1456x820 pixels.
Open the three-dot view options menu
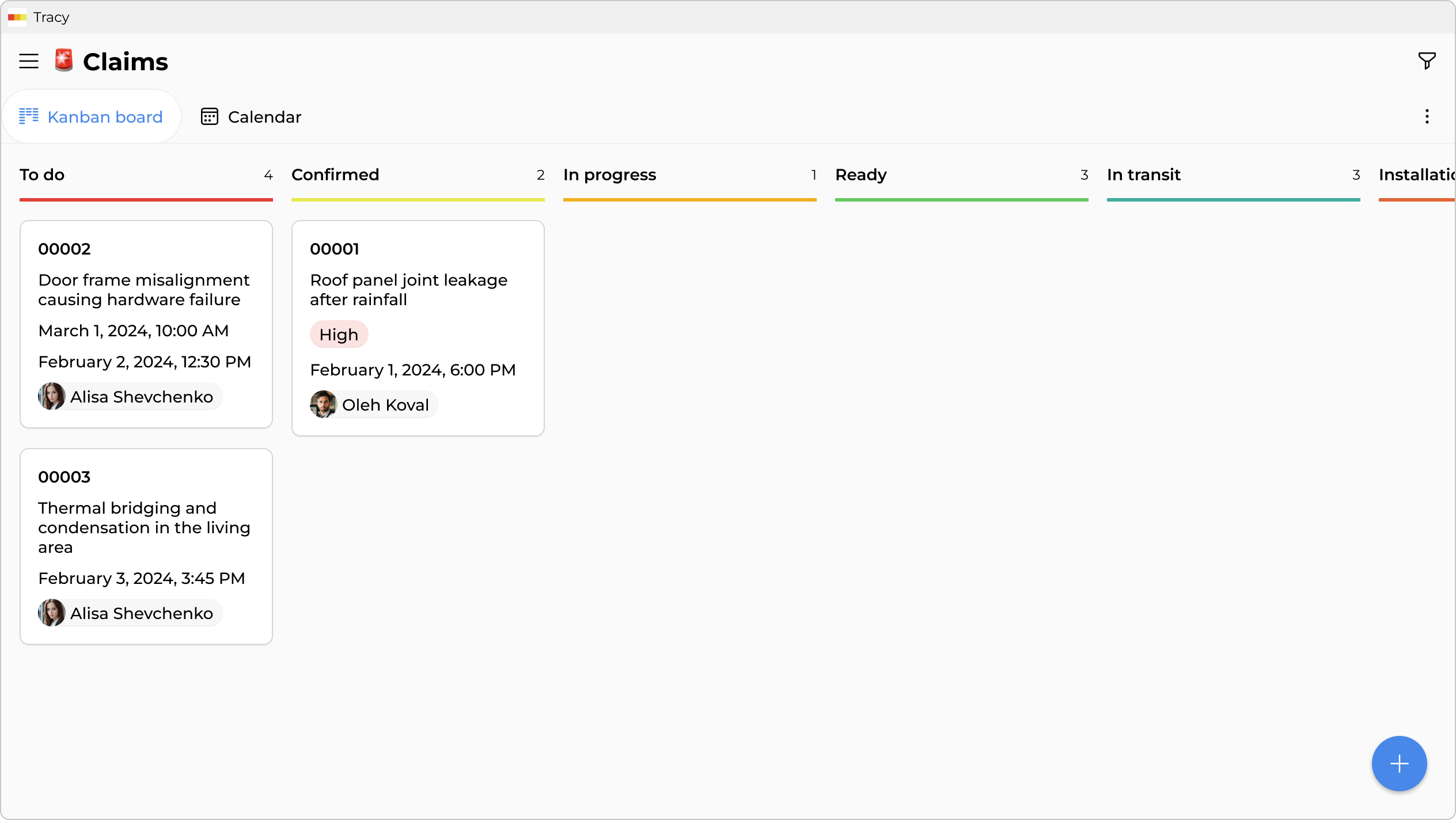(1427, 117)
